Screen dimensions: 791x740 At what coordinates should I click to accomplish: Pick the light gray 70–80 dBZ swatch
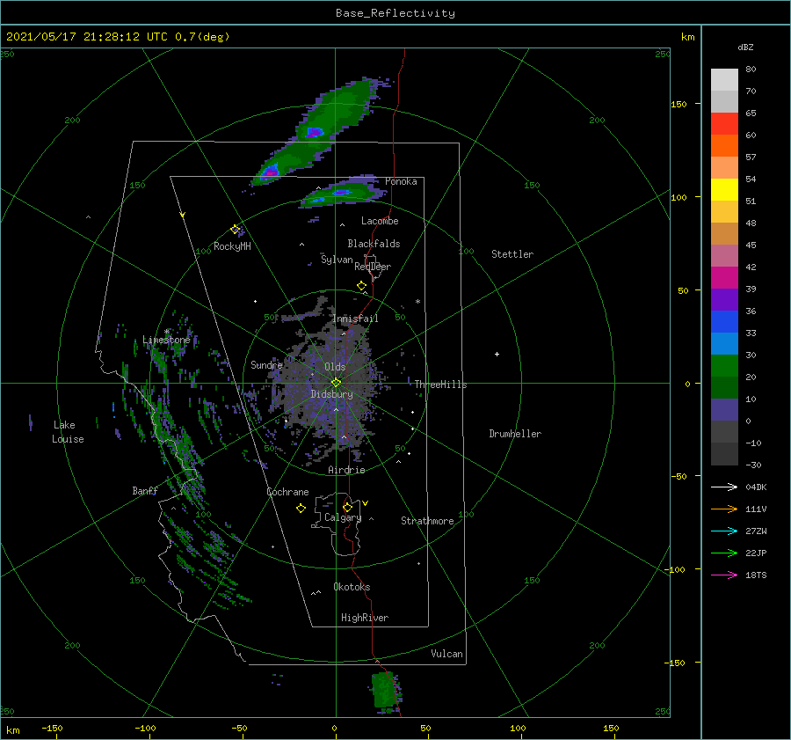[724, 79]
